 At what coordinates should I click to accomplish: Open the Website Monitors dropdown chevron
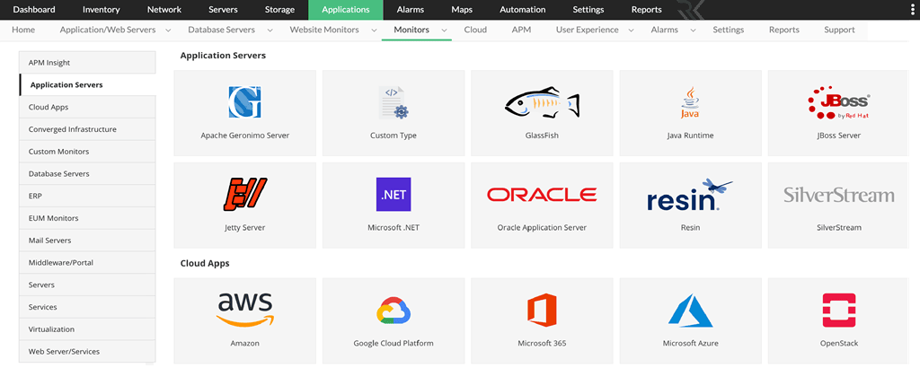(x=374, y=31)
